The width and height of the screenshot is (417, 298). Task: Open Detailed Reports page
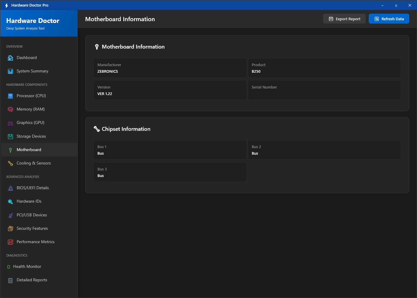[39, 280]
